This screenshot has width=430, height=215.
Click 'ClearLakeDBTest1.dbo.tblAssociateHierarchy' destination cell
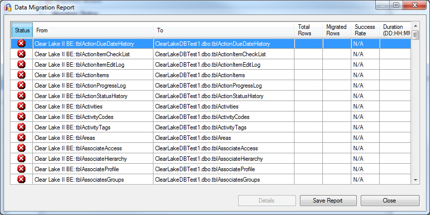224,158
